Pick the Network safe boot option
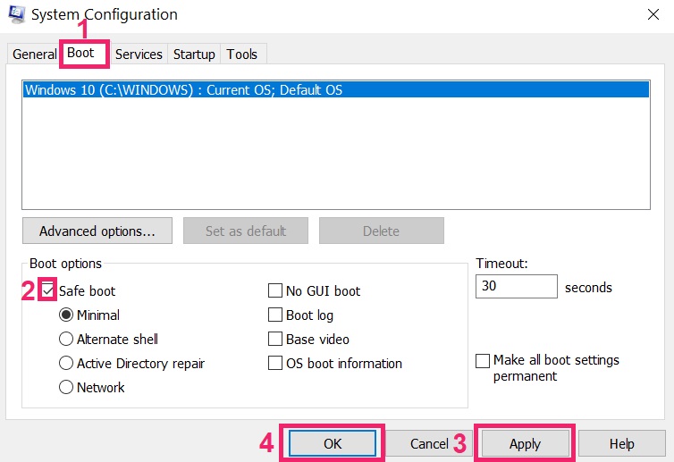This screenshot has width=674, height=462. point(66,387)
